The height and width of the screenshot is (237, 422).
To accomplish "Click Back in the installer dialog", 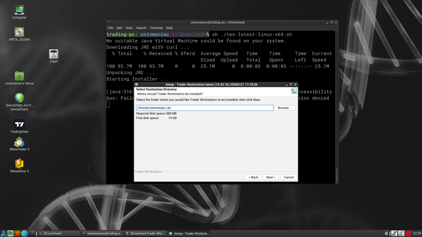I will [x=253, y=177].
